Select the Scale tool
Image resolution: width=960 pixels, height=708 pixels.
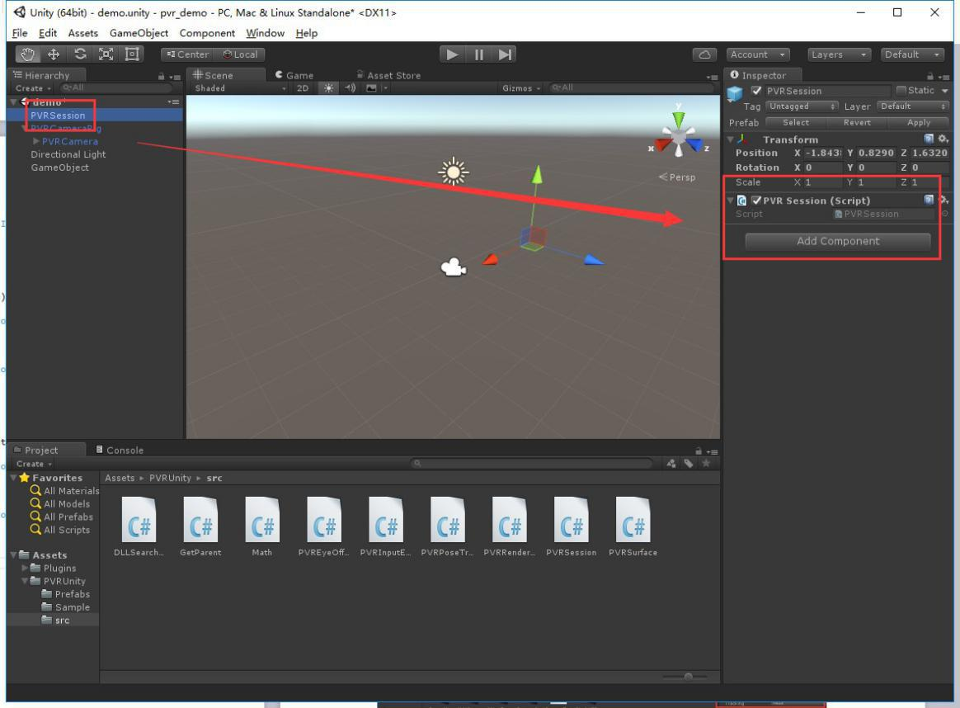[x=106, y=54]
